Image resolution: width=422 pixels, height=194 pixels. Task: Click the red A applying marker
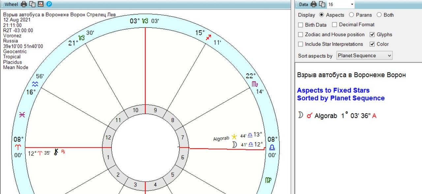click(x=374, y=116)
